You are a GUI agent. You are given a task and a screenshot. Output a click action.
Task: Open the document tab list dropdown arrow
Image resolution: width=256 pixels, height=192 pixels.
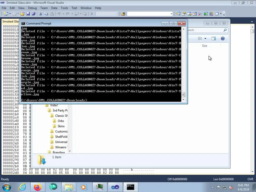click(x=252, y=21)
